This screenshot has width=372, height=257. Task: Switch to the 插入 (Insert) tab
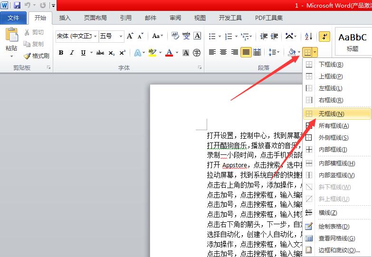[65, 18]
